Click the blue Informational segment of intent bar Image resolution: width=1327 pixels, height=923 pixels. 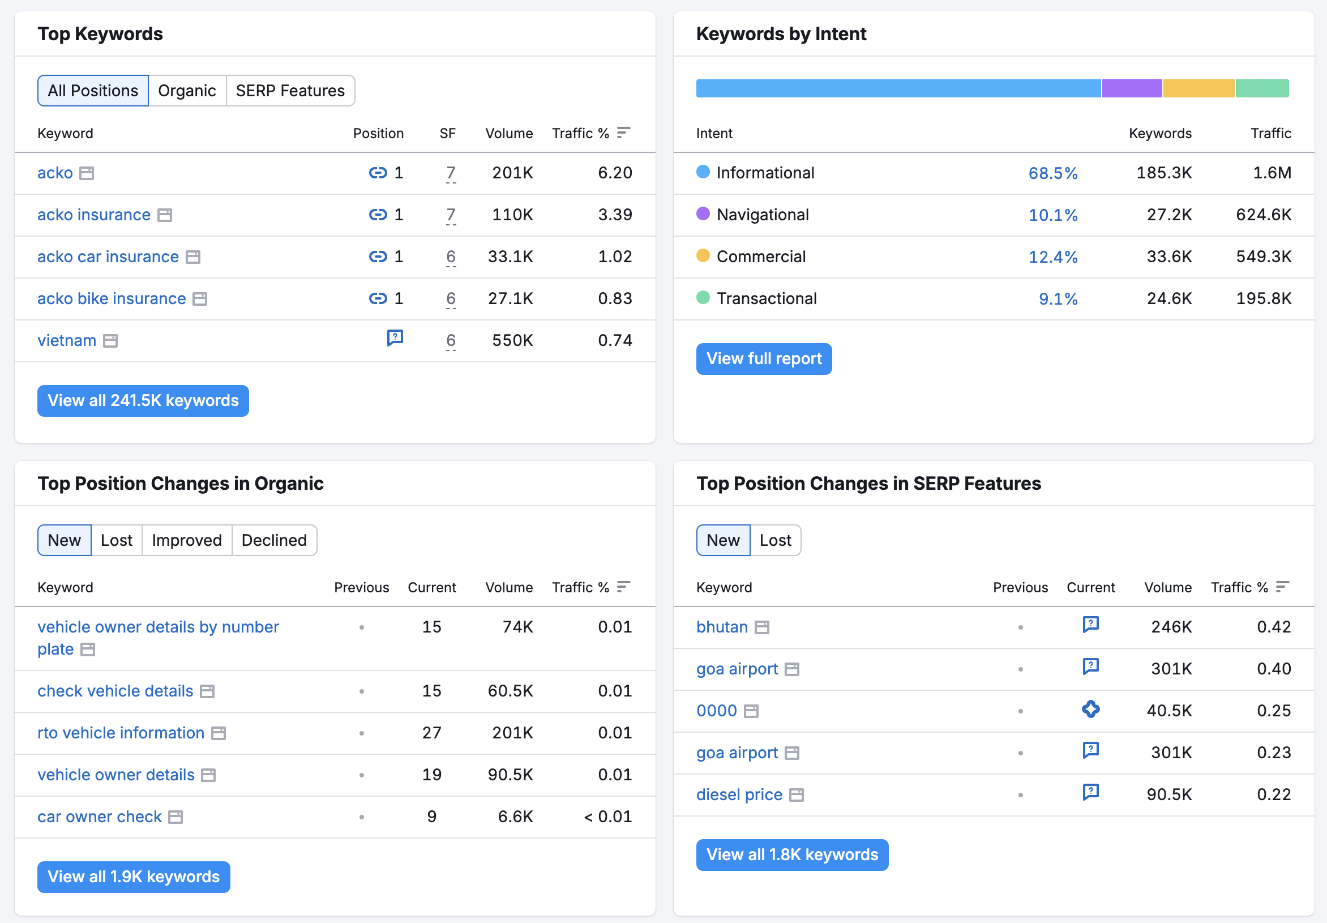pos(899,88)
